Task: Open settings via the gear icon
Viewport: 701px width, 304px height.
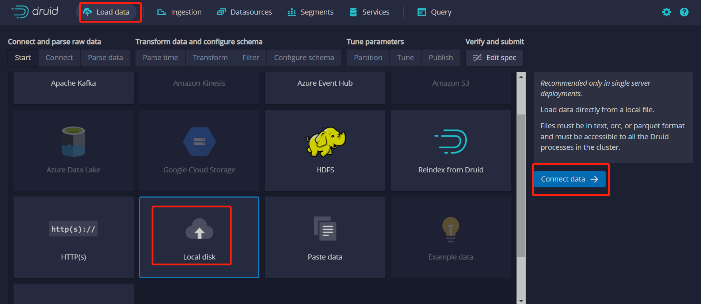Action: tap(667, 12)
